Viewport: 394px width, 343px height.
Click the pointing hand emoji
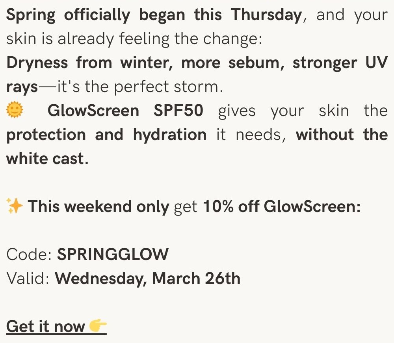click(98, 325)
